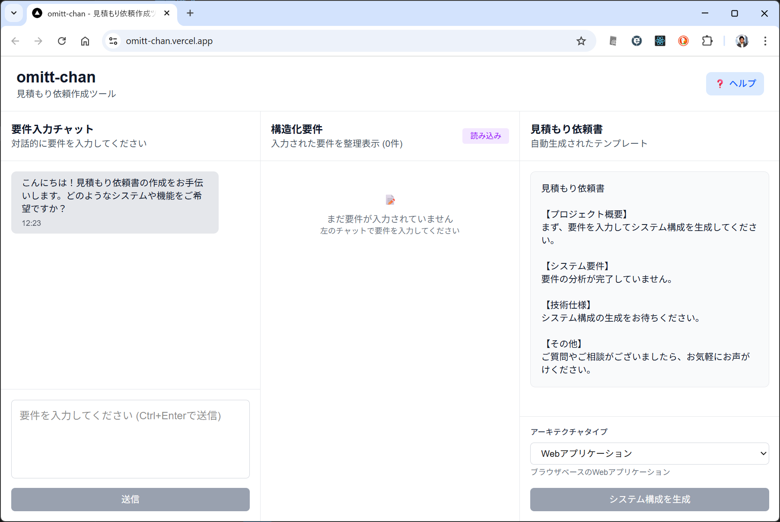780x522 pixels.
Task: Click the システム構成を生成 button
Action: [649, 500]
